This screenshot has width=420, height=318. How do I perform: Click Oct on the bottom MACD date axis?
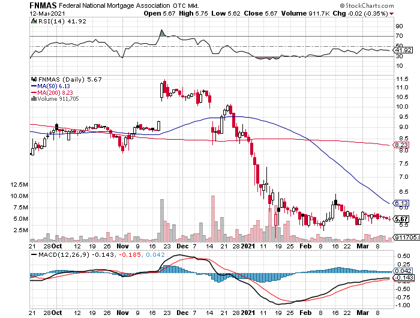click(57, 313)
